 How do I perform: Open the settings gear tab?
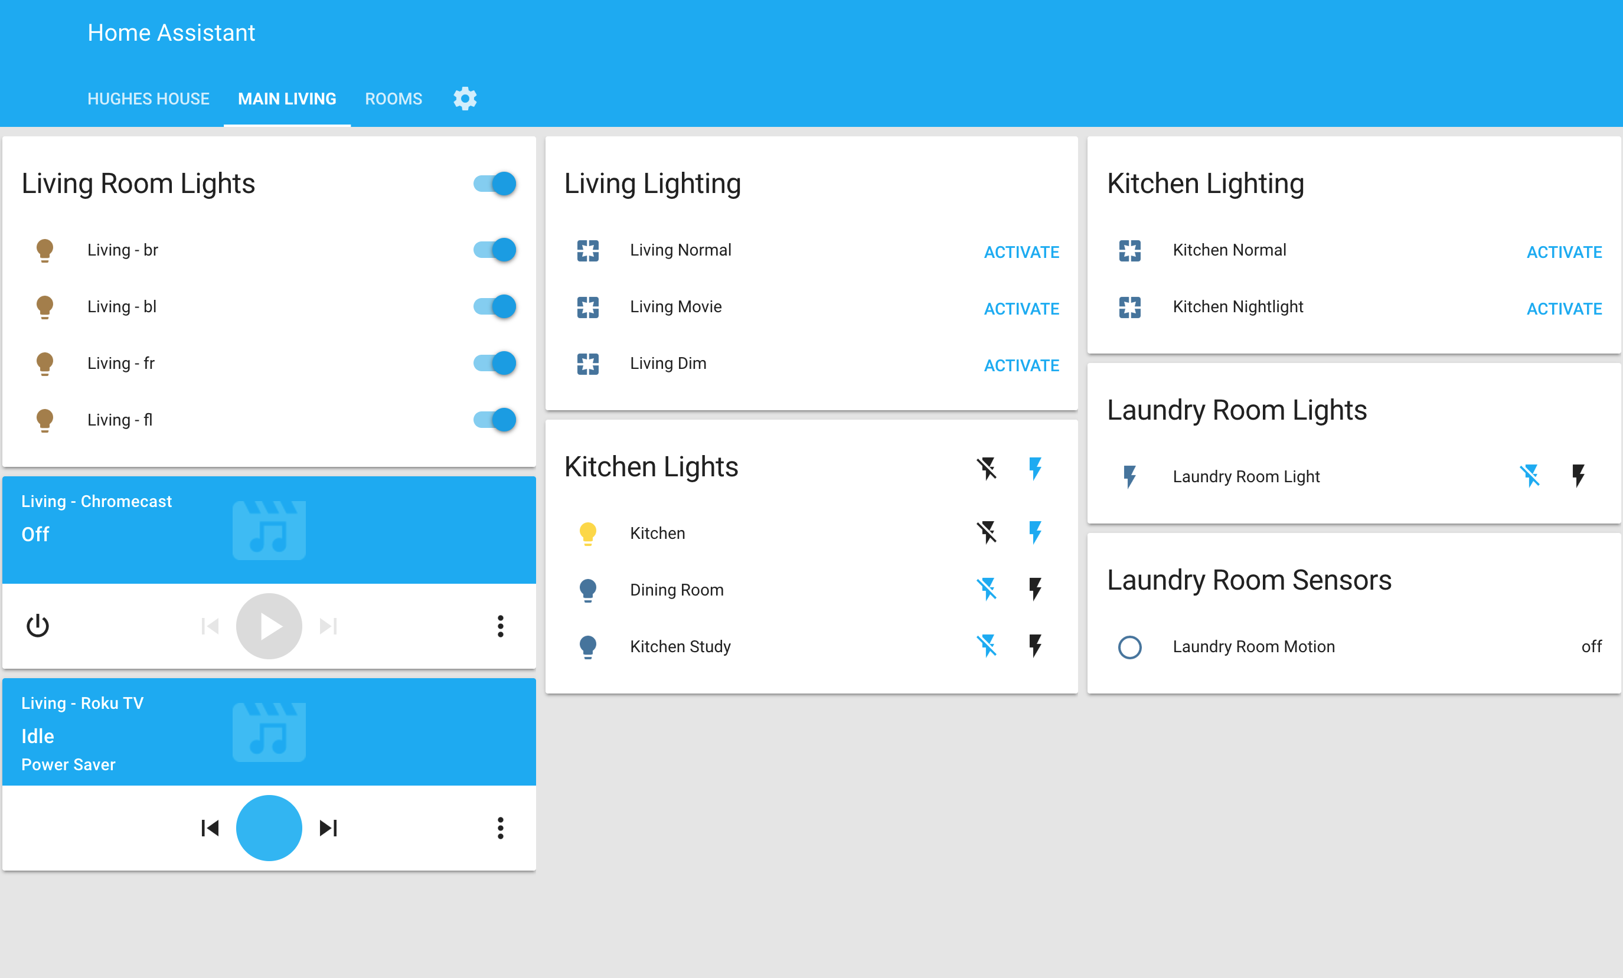pyautogui.click(x=465, y=99)
